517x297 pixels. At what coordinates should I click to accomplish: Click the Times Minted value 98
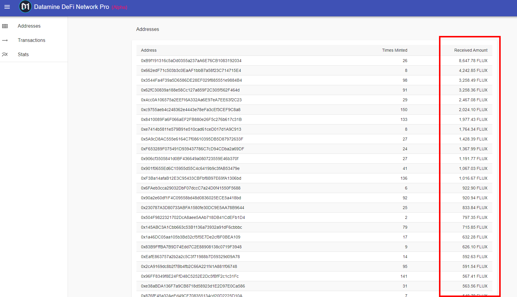coord(405,80)
